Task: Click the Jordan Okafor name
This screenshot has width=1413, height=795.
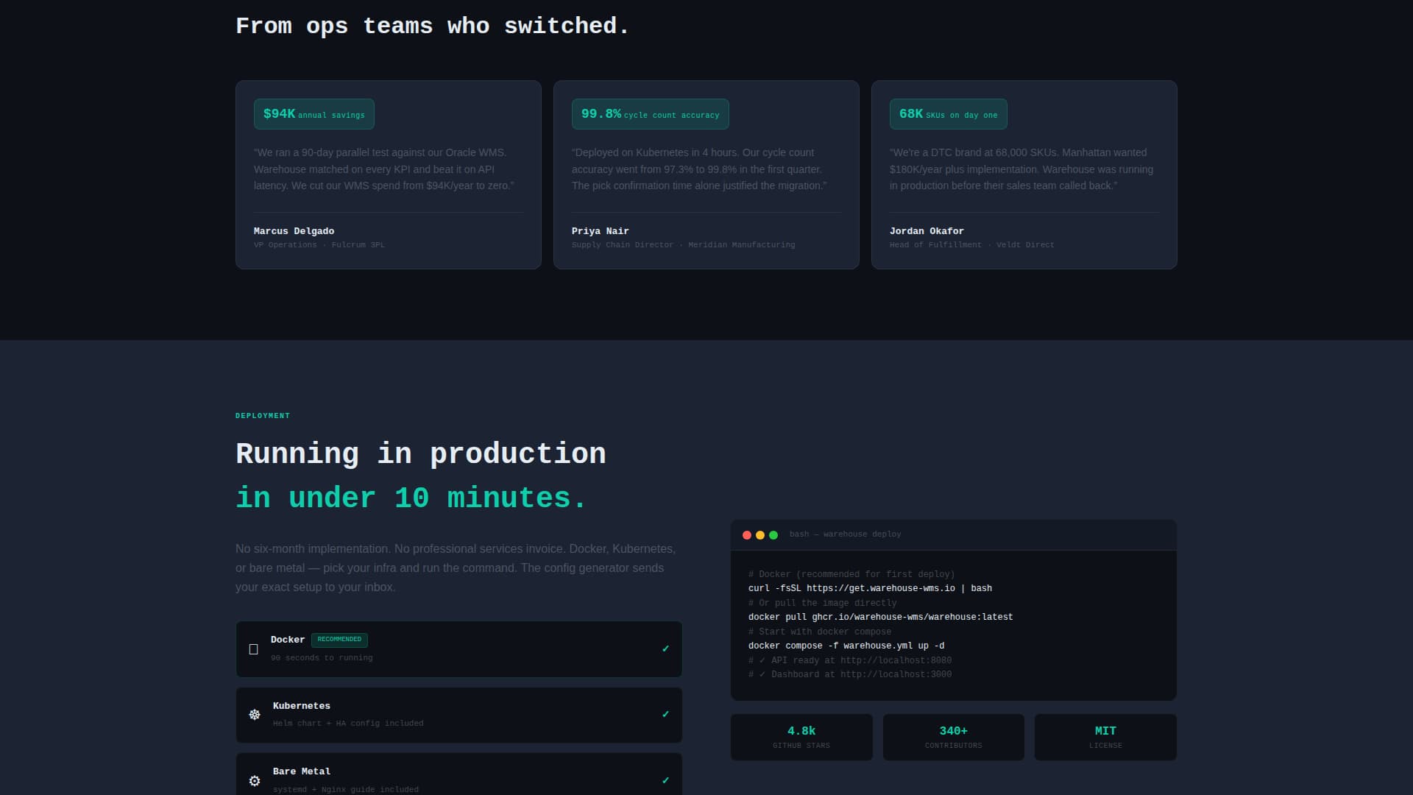Action: (927, 231)
